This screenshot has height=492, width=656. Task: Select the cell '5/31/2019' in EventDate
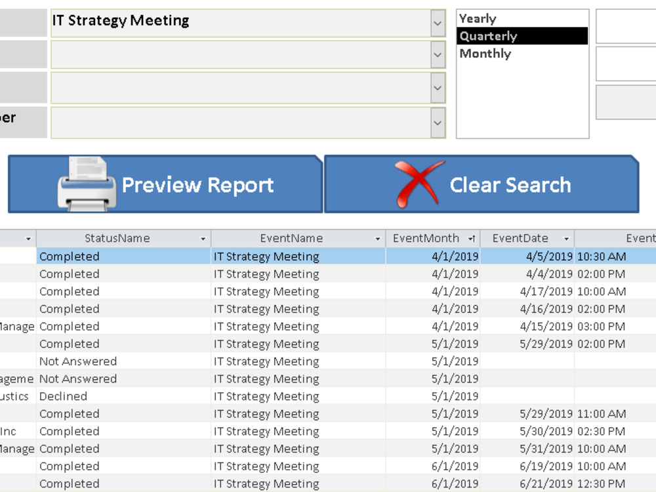(527, 449)
